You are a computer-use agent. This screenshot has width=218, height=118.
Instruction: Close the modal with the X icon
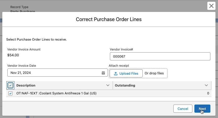pos(211,6)
